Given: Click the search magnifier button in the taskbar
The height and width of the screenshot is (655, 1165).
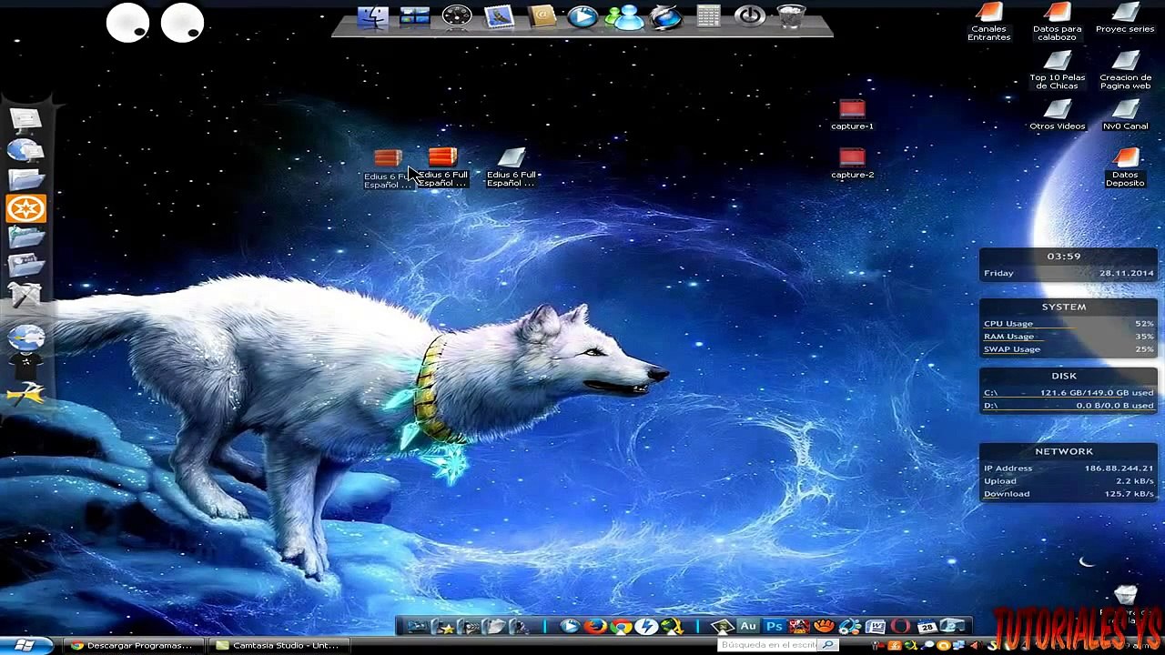Looking at the screenshot, I should (x=827, y=645).
